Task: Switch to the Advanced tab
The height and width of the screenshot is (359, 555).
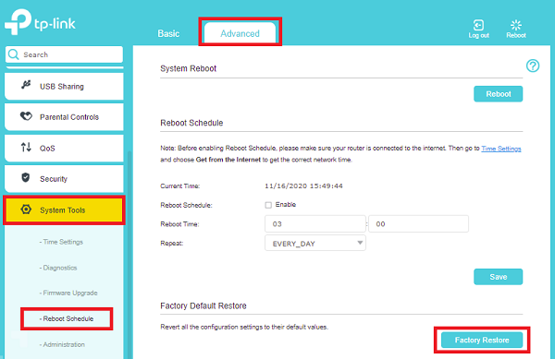Action: pos(240,33)
